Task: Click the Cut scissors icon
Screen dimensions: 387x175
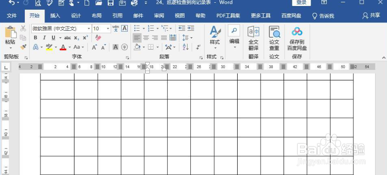Action: [23, 28]
